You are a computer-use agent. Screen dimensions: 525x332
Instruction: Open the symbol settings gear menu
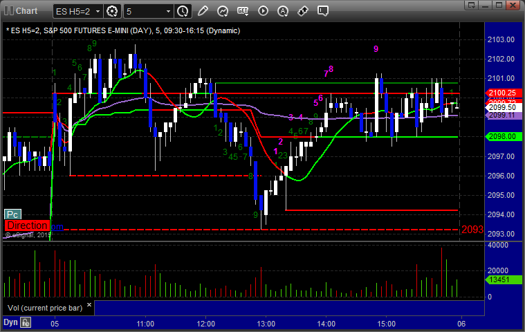[x=112, y=11]
